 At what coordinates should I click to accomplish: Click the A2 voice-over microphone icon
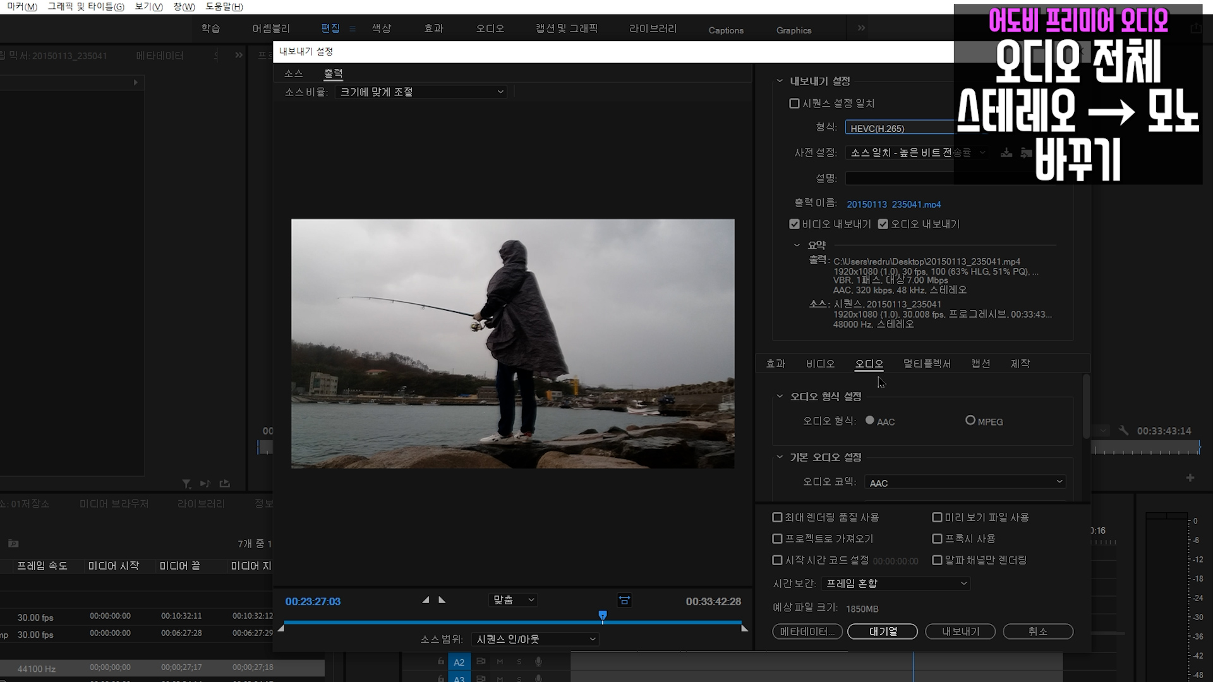538,662
